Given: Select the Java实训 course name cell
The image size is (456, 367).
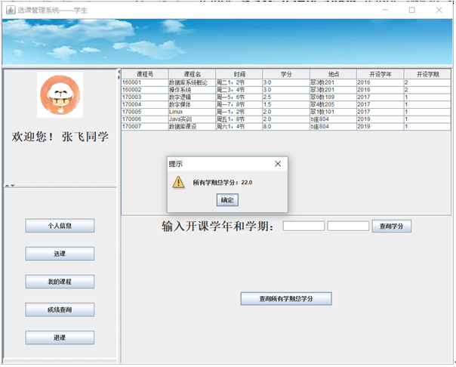Looking at the screenshot, I should click(192, 119).
